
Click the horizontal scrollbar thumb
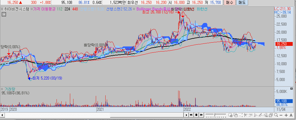click(x=147, y=115)
